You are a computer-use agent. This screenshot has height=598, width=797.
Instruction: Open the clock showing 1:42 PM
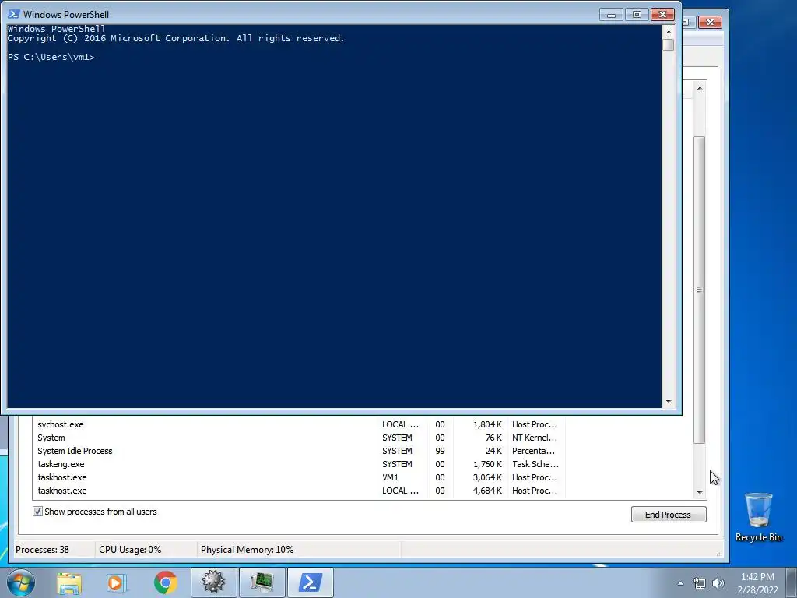[x=757, y=583]
